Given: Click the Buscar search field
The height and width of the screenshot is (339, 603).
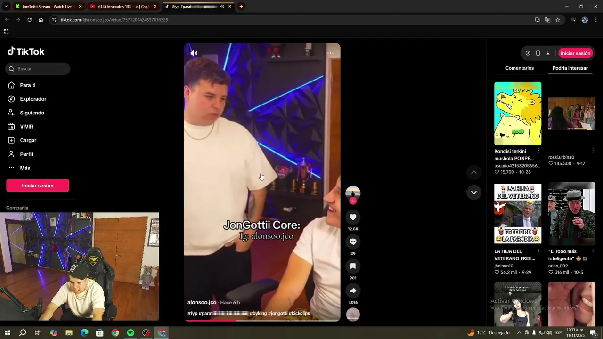Looking at the screenshot, I should tap(38, 69).
